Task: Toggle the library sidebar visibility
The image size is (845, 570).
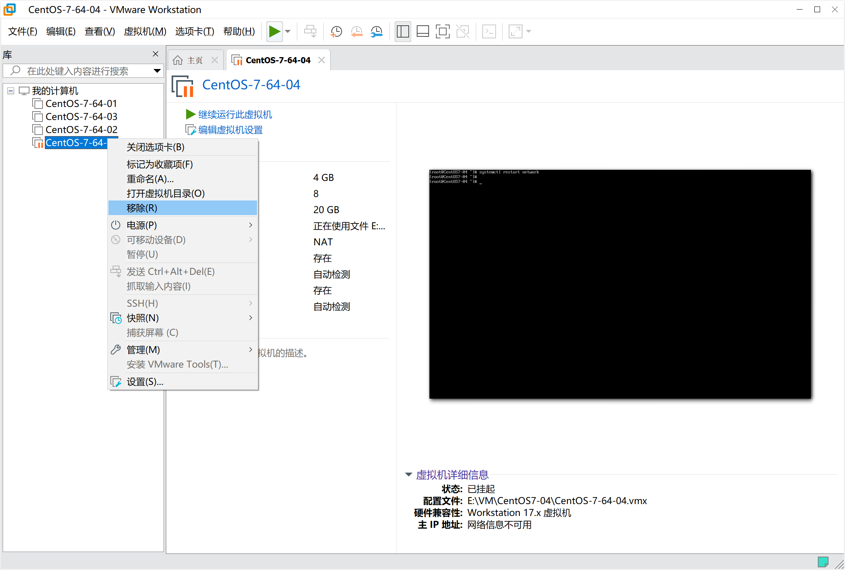Action: pos(403,31)
